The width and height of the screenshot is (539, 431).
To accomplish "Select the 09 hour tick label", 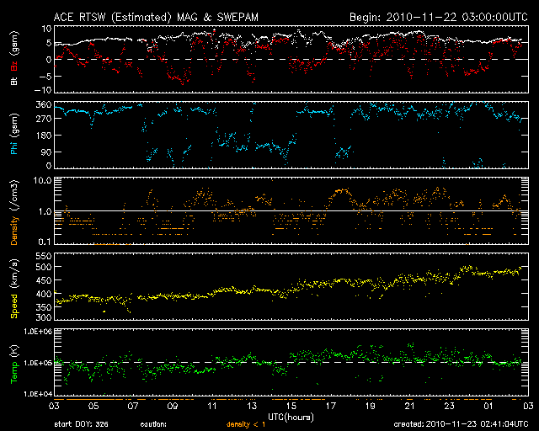I will (x=172, y=406).
